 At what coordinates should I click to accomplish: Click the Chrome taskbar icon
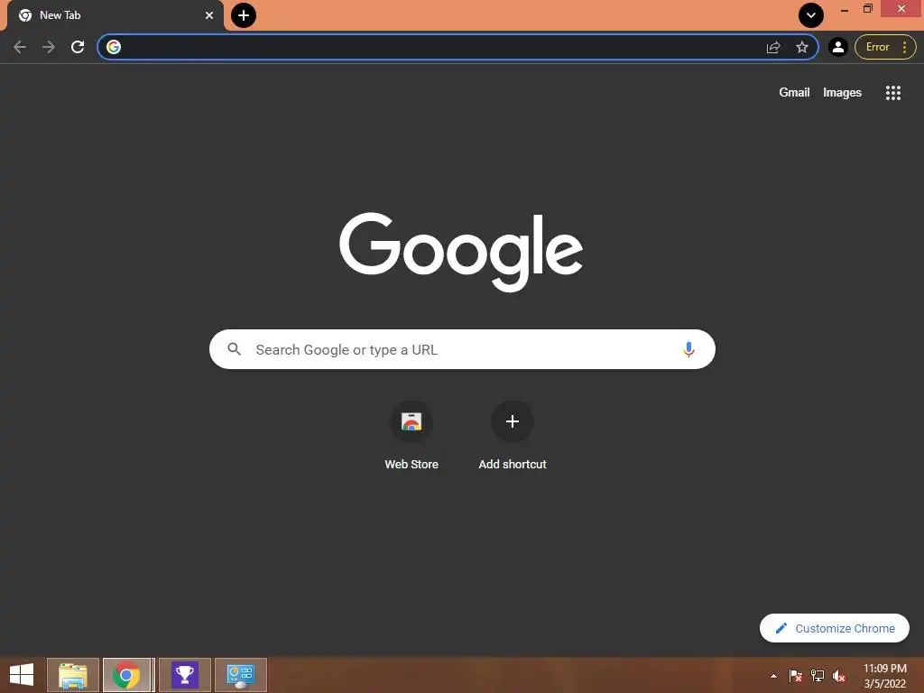pyautogui.click(x=128, y=675)
